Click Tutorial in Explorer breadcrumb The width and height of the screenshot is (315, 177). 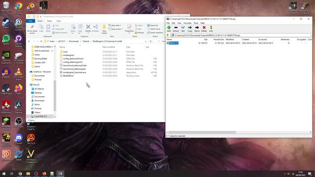86,41
